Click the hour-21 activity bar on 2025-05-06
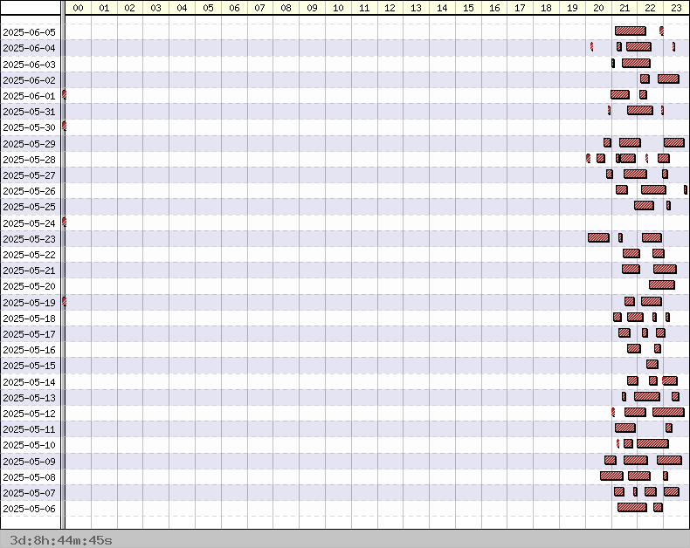 point(632,508)
